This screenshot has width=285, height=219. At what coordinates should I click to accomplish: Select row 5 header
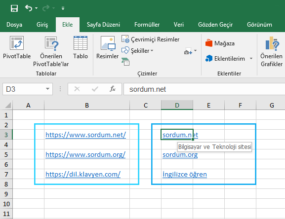6,154
